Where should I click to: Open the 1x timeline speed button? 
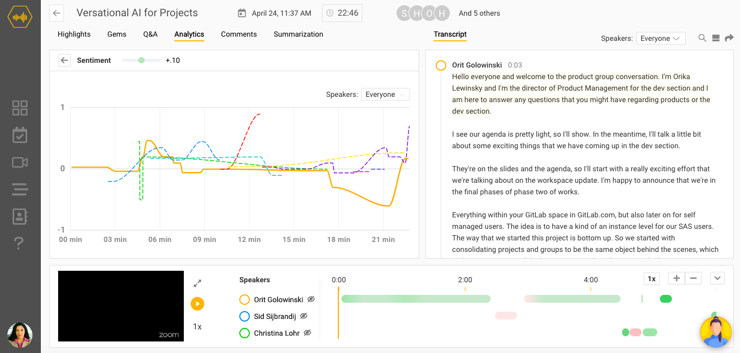[x=651, y=279]
